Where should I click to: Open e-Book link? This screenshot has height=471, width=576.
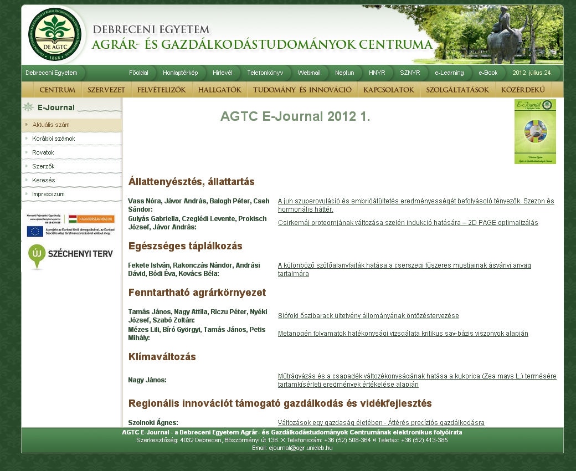(488, 73)
